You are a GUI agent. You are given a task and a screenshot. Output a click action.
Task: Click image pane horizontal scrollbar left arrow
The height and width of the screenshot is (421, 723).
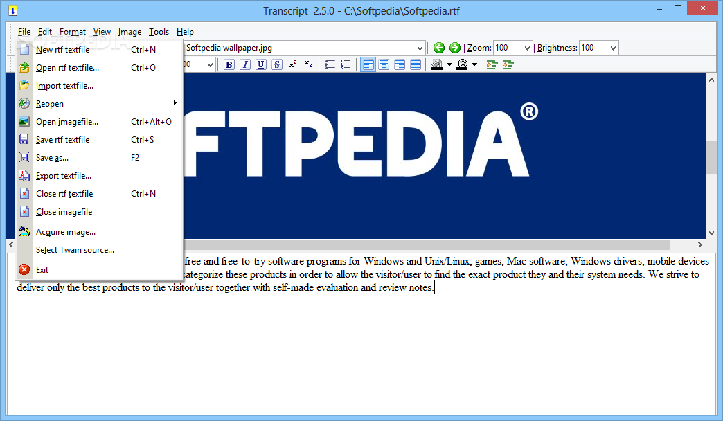click(11, 245)
